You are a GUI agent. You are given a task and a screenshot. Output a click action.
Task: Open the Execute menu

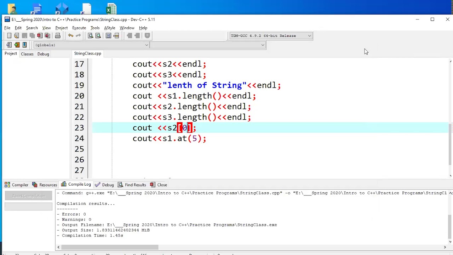pyautogui.click(x=79, y=28)
